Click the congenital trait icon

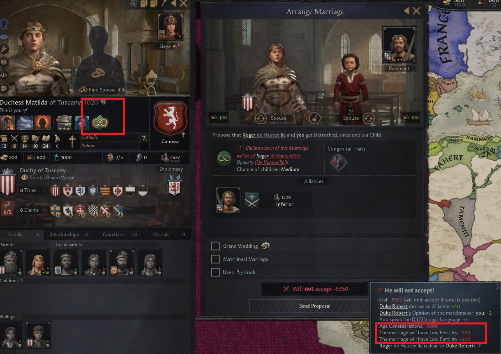[338, 162]
